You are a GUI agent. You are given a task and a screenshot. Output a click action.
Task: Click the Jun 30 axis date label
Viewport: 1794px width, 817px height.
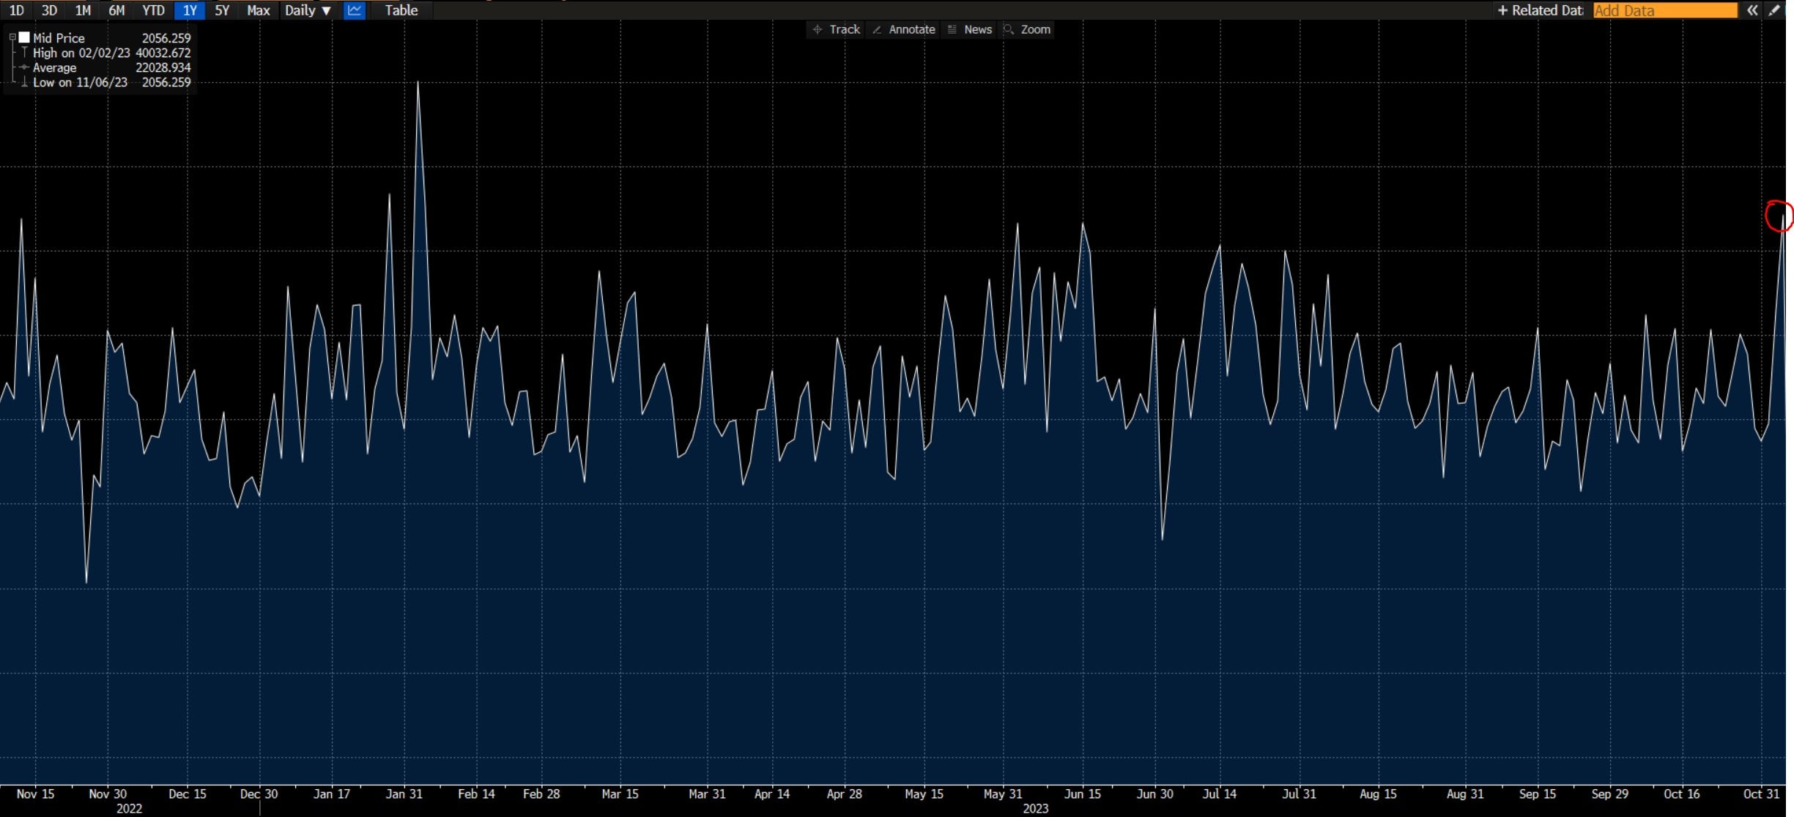click(x=1154, y=794)
